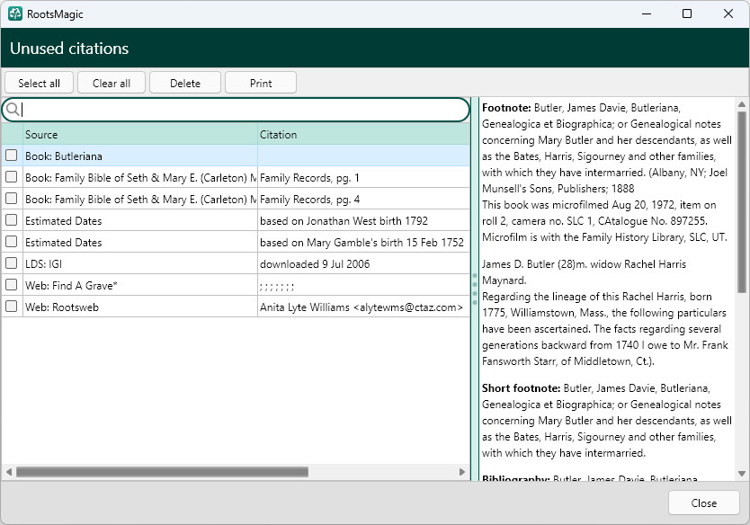Select the LDS: IGI source cell
Image resolution: width=750 pixels, height=525 pixels.
pyautogui.click(x=140, y=263)
